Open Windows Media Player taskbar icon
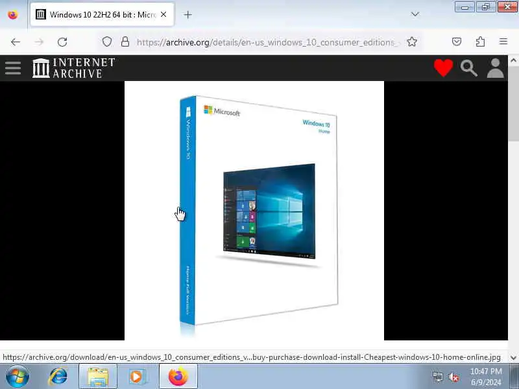Image resolution: width=519 pixels, height=389 pixels. click(x=137, y=377)
